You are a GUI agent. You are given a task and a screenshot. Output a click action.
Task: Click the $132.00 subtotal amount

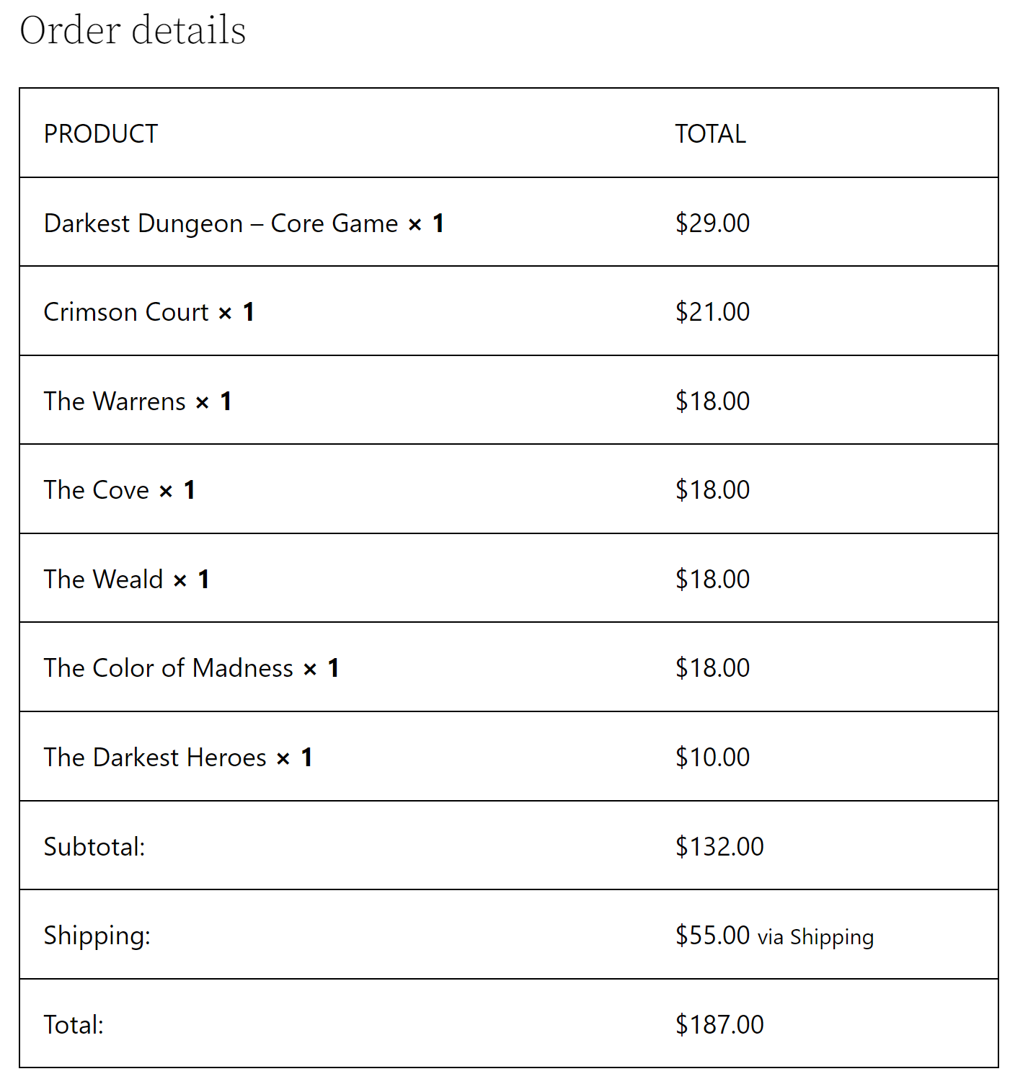(x=719, y=847)
